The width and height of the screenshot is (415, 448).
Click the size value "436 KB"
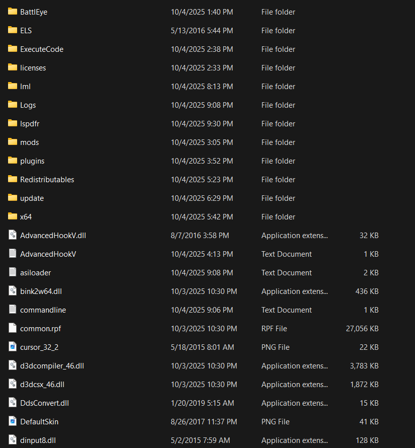[367, 291]
